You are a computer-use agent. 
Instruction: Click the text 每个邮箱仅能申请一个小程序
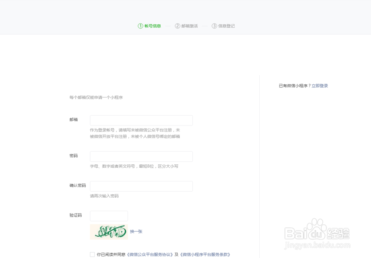96,97
